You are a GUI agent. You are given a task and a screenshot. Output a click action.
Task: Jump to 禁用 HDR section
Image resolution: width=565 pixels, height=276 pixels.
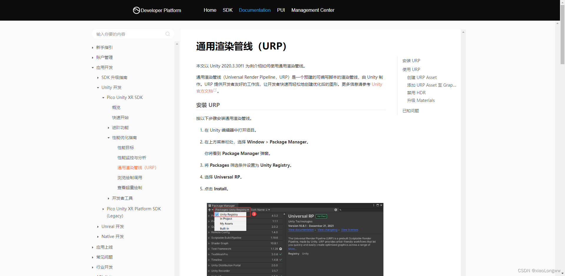pyautogui.click(x=416, y=93)
